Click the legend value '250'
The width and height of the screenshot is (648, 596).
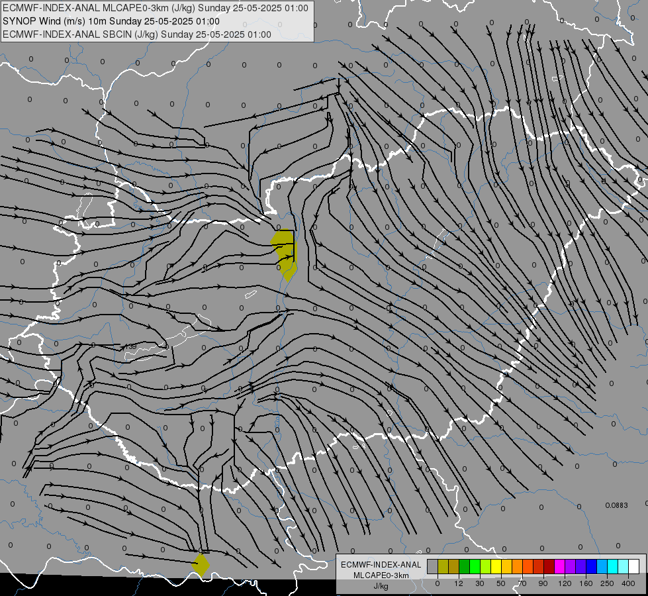point(607,583)
